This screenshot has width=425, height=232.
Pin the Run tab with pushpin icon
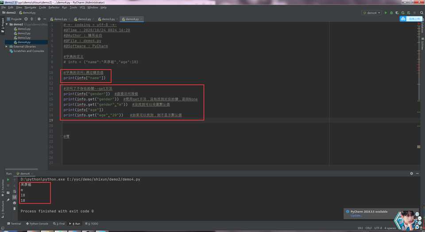click(8, 200)
